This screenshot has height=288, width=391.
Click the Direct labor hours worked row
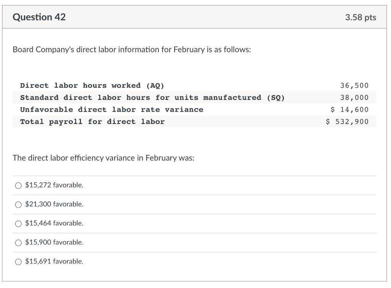point(92,85)
